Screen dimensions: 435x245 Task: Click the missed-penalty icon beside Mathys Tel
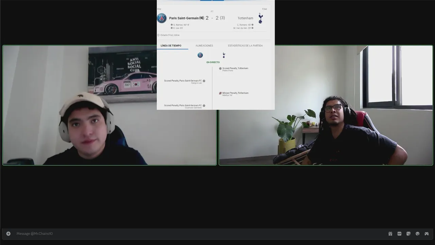coord(220,93)
